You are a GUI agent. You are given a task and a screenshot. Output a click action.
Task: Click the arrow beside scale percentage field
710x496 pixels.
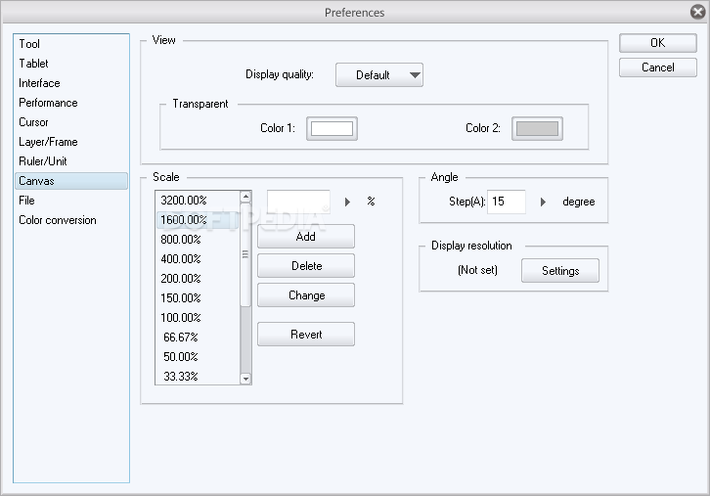[347, 202]
